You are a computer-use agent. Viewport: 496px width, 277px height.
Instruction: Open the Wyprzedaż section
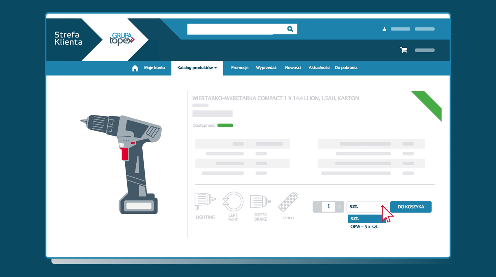pyautogui.click(x=266, y=68)
